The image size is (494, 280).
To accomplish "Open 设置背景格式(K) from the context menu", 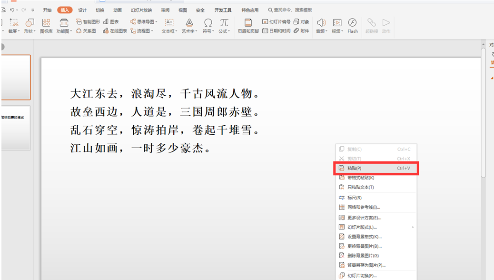I will click(x=376, y=237).
